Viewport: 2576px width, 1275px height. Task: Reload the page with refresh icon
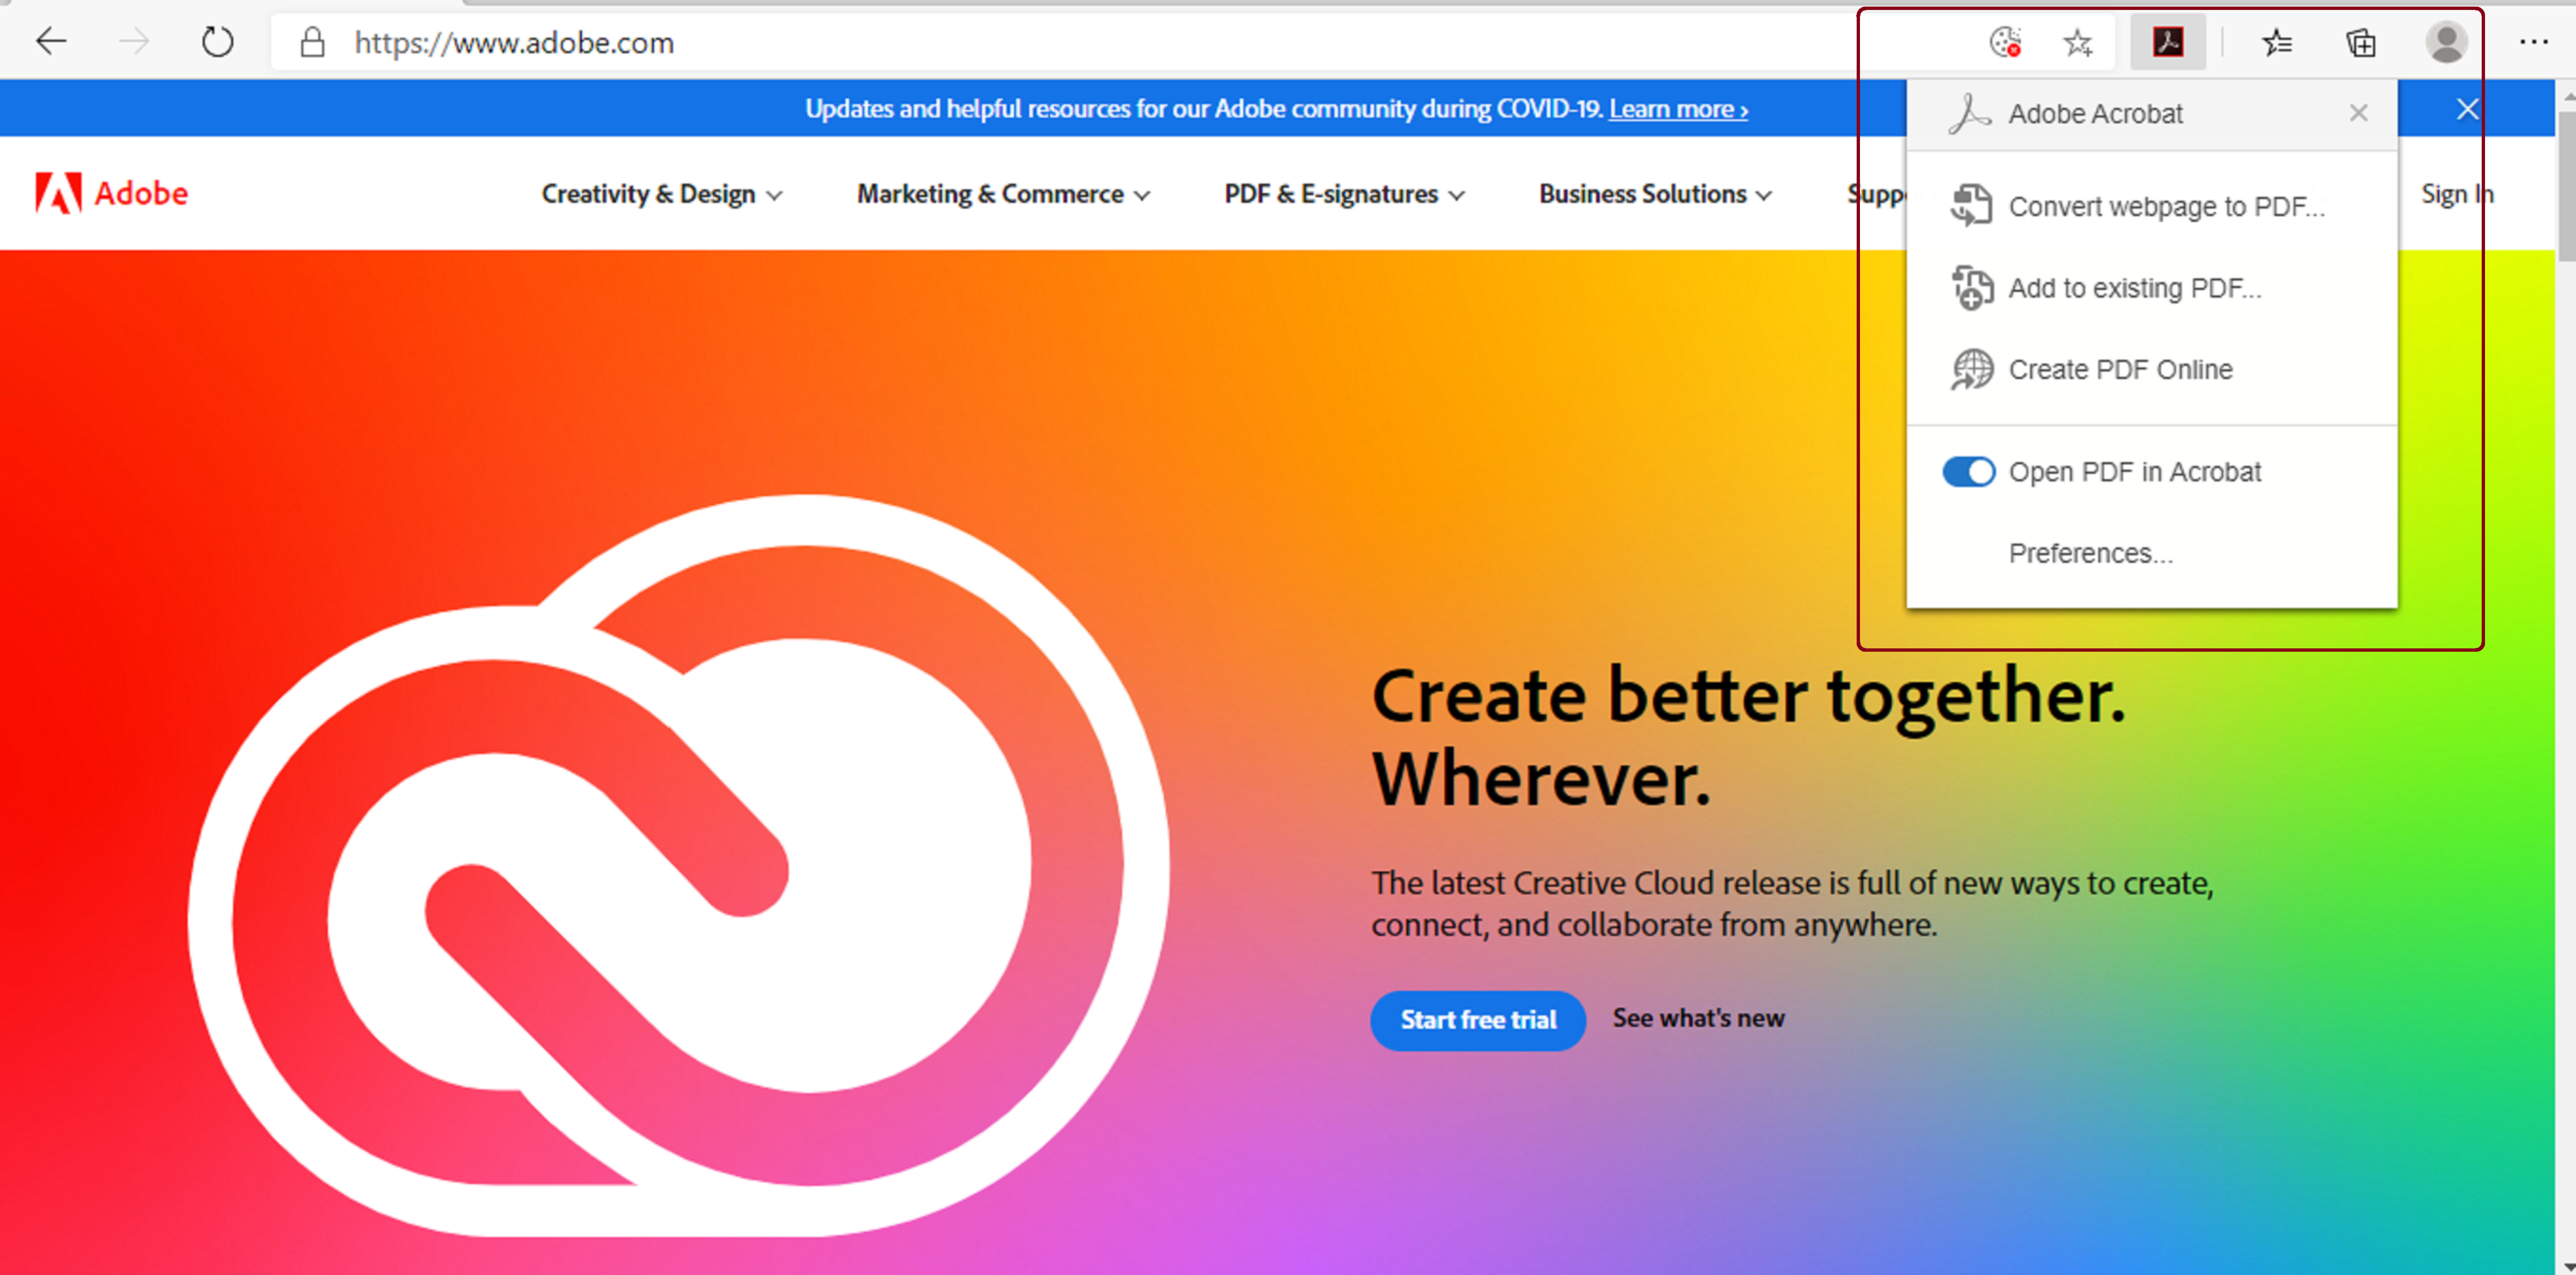point(217,42)
